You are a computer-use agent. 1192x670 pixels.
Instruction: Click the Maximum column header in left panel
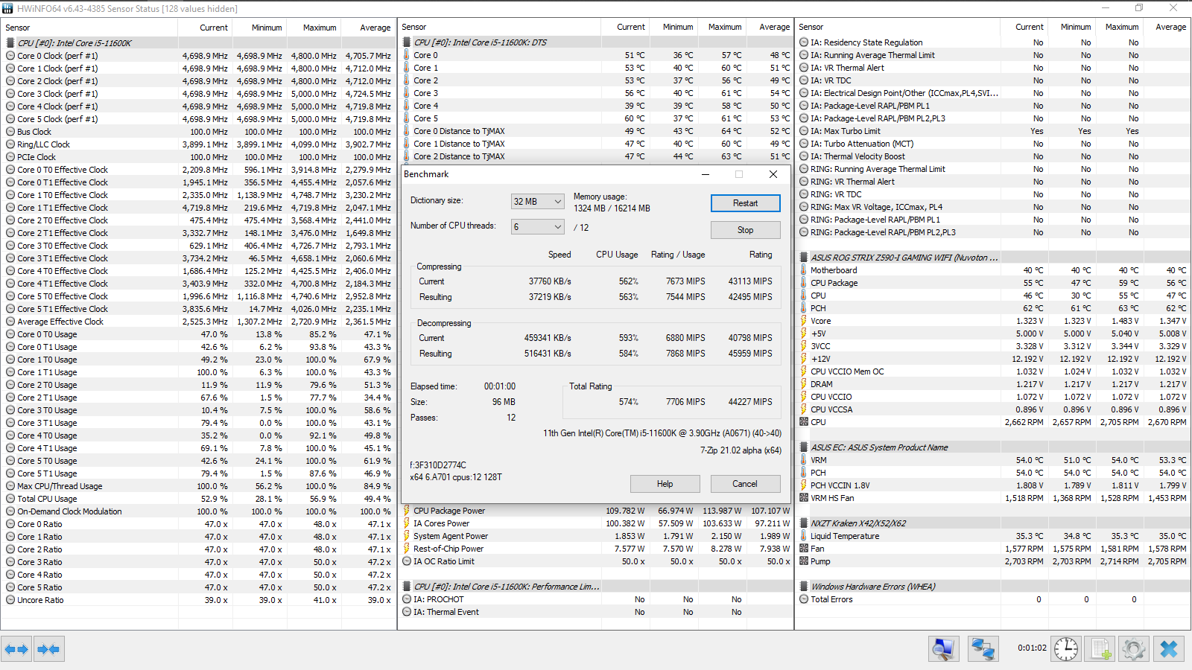pyautogui.click(x=320, y=28)
